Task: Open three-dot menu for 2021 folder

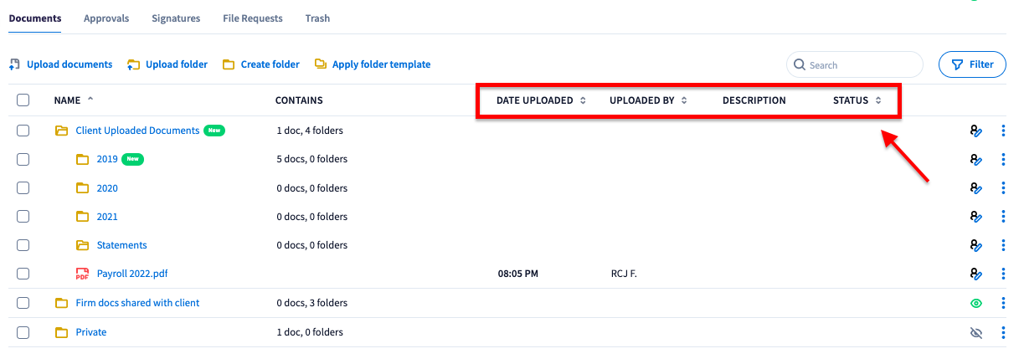Action: [1003, 217]
